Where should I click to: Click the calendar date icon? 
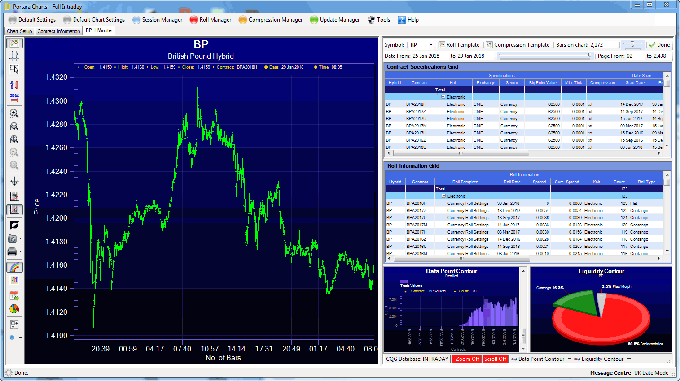pyautogui.click(x=14, y=296)
